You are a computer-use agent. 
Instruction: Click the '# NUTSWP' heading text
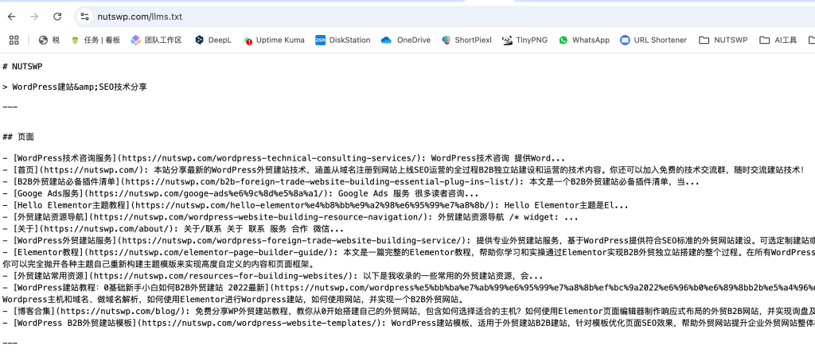tap(22, 67)
